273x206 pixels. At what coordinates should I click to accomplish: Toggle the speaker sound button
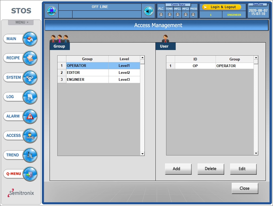[x=148, y=11]
